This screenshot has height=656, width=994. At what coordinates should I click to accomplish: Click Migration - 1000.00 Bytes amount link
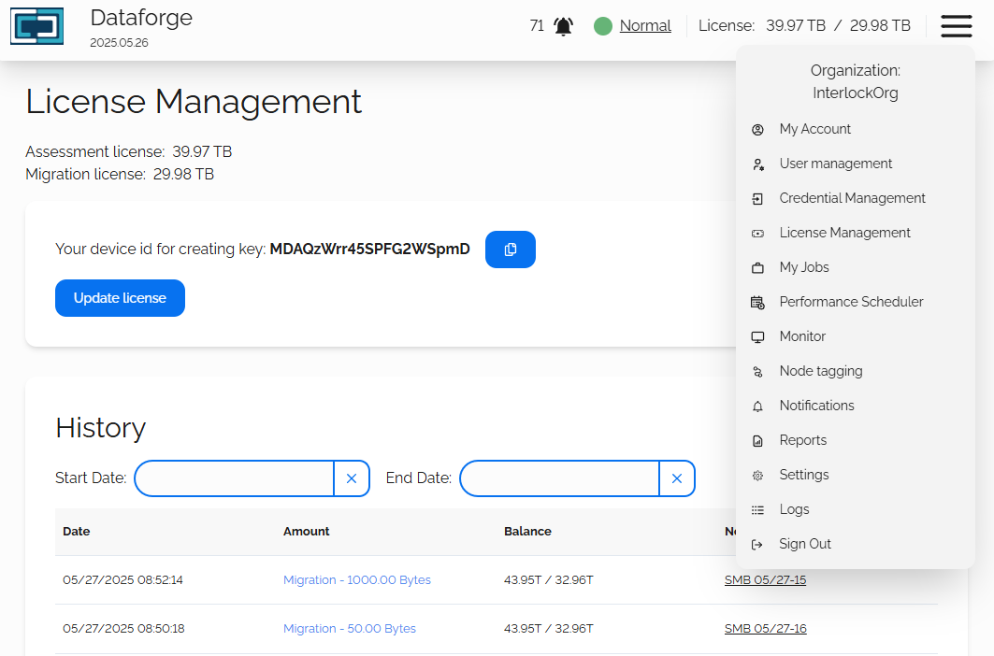coord(356,580)
